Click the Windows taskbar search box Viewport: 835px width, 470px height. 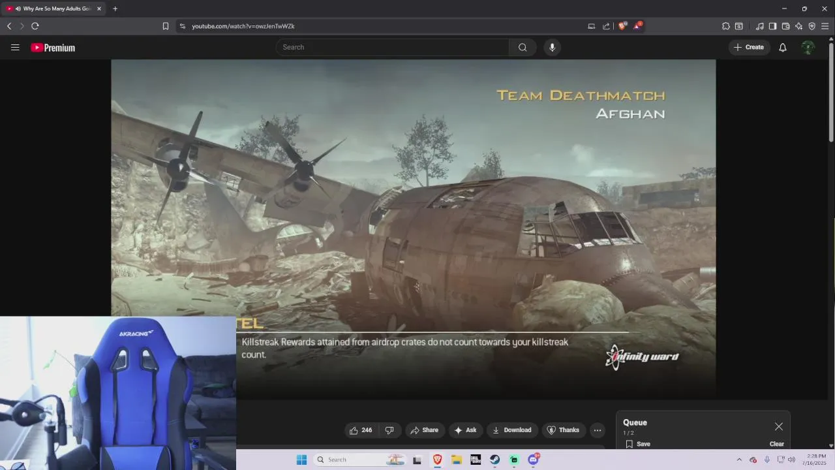tap(361, 460)
